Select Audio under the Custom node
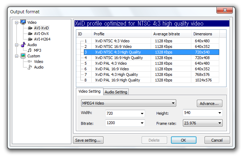This screenshot has width=243, height=157. pos(39,67)
